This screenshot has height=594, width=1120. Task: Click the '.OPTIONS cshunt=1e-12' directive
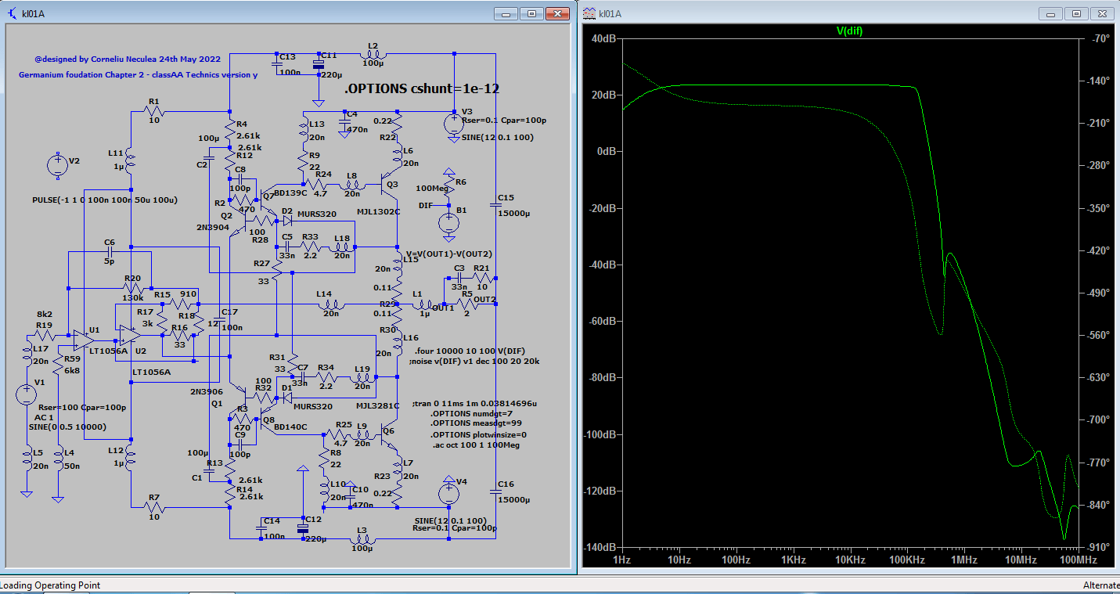click(x=422, y=89)
